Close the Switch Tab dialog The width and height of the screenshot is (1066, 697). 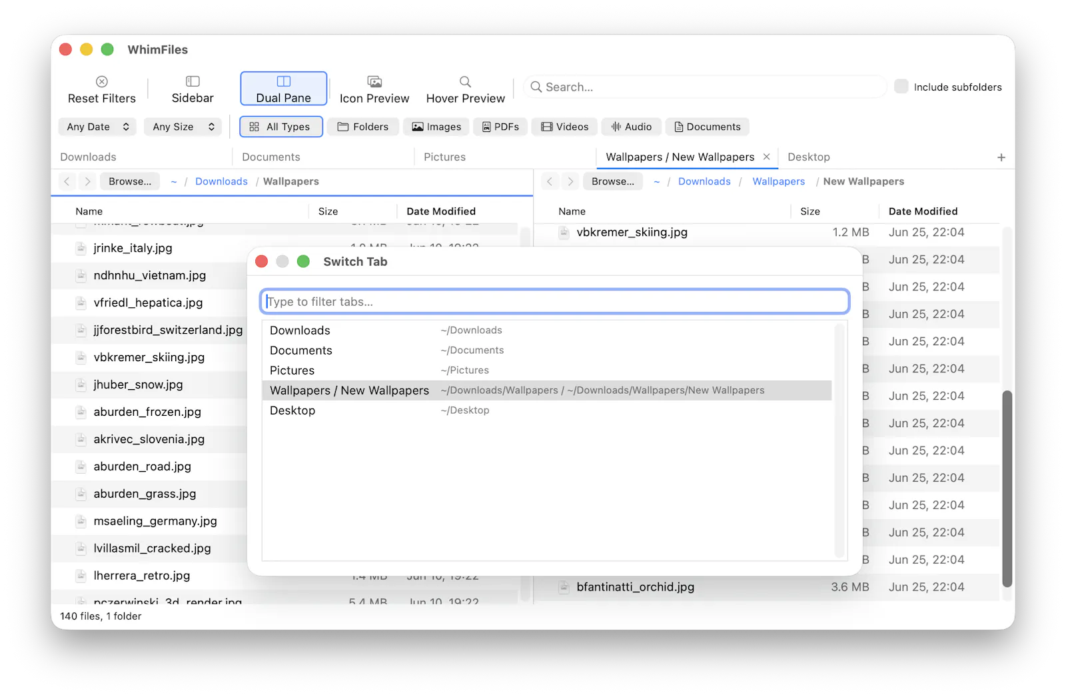262,261
